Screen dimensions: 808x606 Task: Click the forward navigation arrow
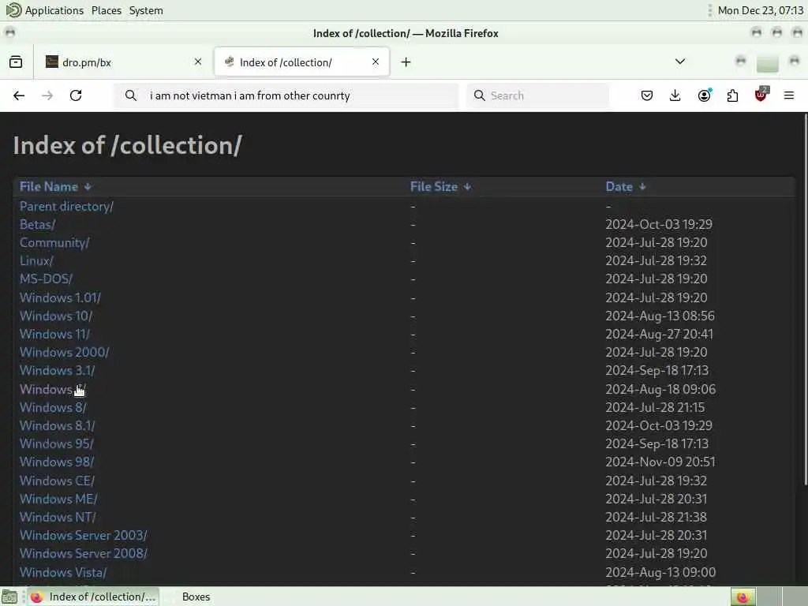47,95
